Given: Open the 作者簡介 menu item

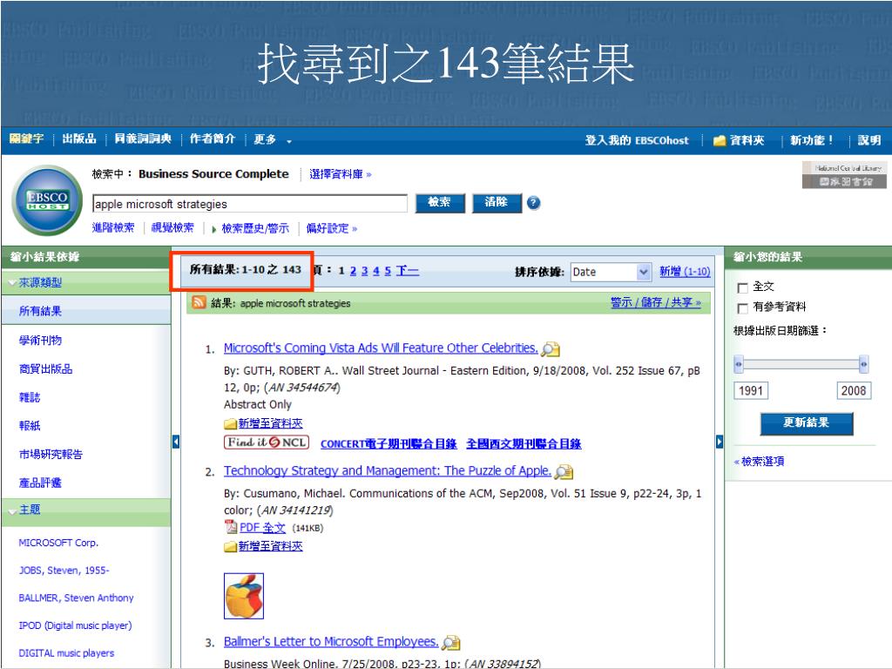Looking at the screenshot, I should pyautogui.click(x=213, y=139).
